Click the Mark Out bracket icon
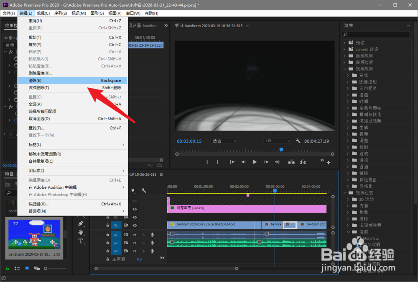Viewport: 418px width, 282px height. pos(217,162)
